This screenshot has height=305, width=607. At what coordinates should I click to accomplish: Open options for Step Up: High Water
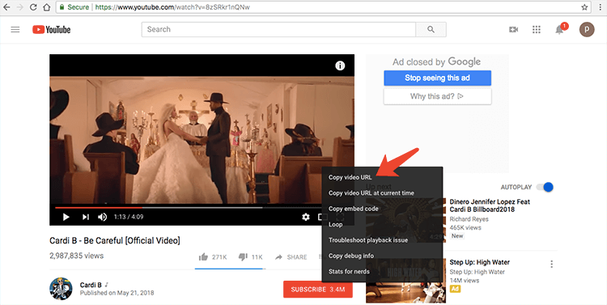[551, 264]
